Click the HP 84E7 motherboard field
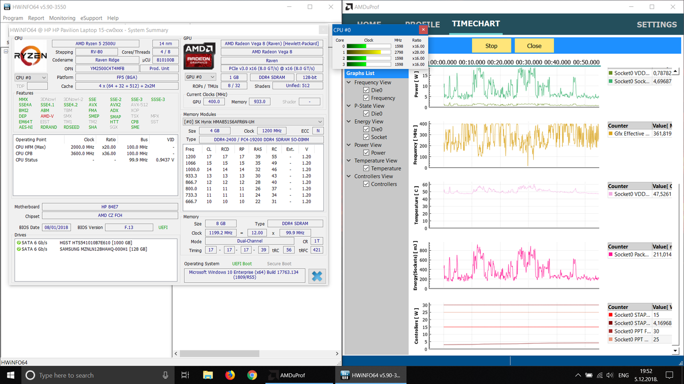Screen dimensions: 684x384 tap(110, 207)
